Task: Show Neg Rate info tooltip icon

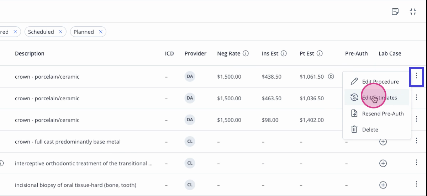Action: [246, 53]
